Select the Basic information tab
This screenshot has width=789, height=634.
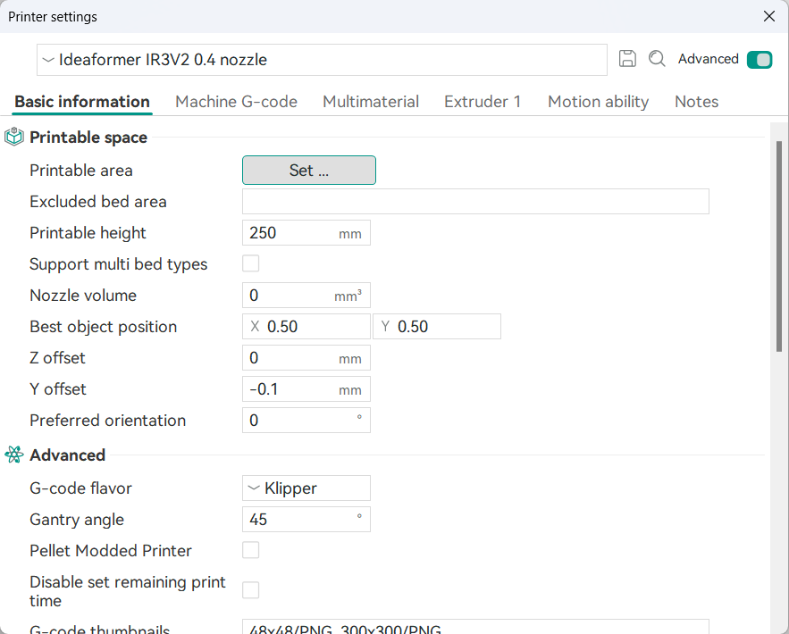pyautogui.click(x=82, y=102)
